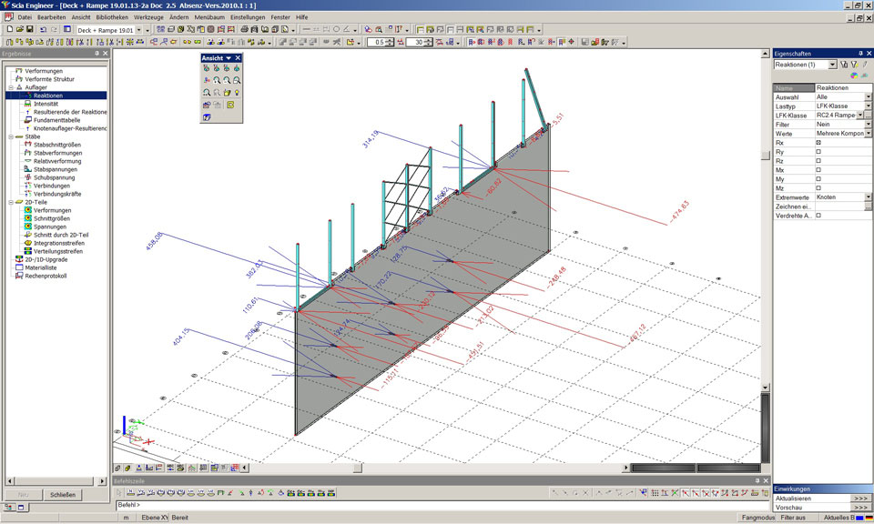This screenshot has width=874, height=524.
Task: Click the light bulb icon in Ansicht palette
Action: 237,93
